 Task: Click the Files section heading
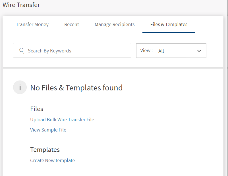click(x=37, y=109)
